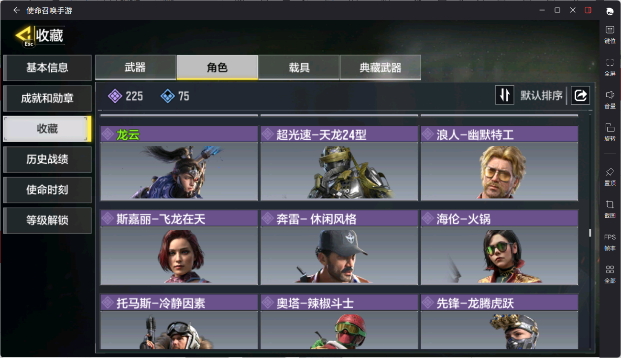Viewport: 621px width, 358px height.
Task: Open the 默认排序 sort dropdown
Action: 541,95
